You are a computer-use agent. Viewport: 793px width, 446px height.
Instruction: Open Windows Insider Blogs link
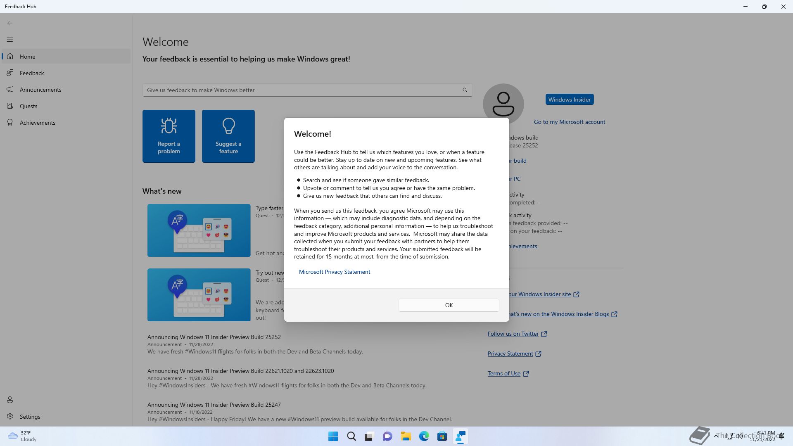[559, 314]
